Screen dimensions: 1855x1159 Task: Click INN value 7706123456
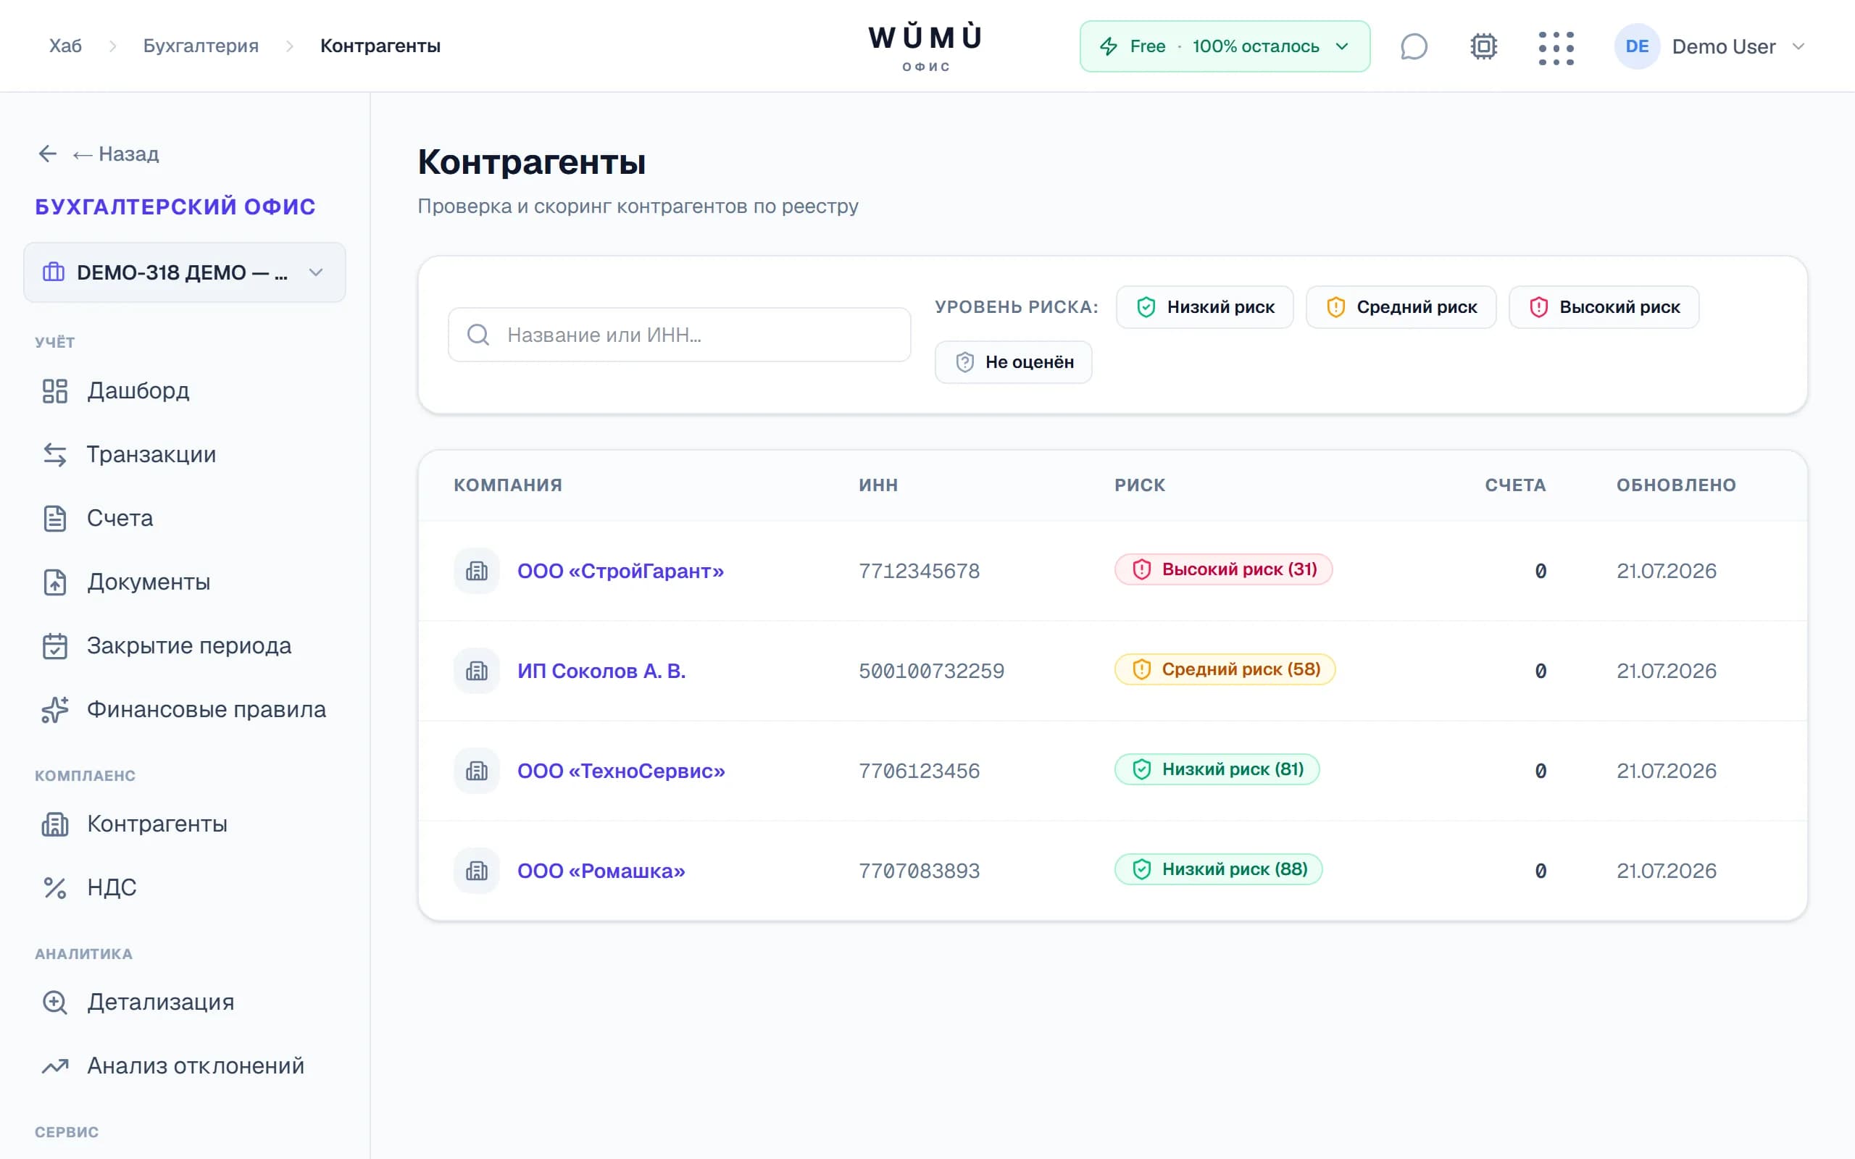[x=919, y=770]
